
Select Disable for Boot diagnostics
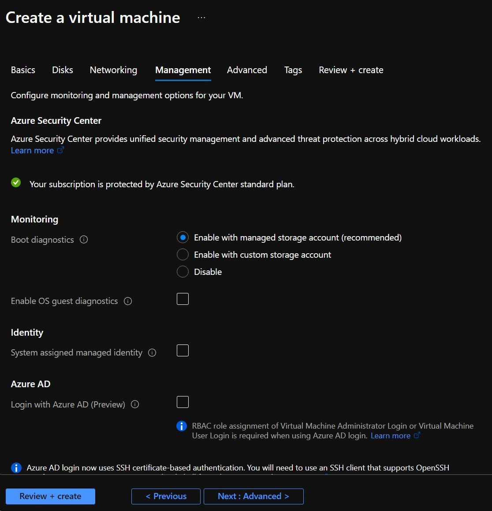coord(183,271)
